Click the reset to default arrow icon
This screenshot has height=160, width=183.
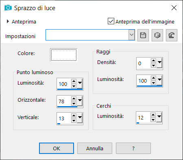coord(172,35)
